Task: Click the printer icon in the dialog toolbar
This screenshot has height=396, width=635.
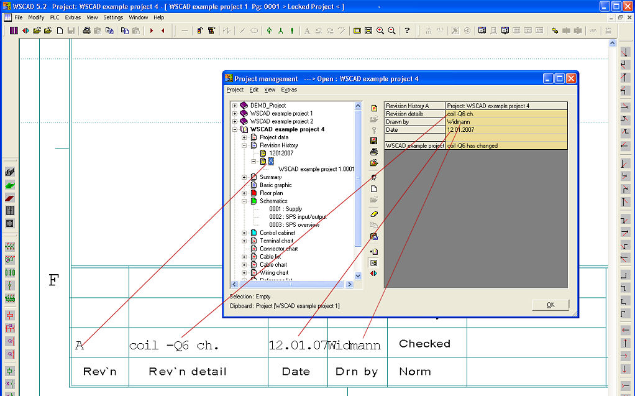Action: pyautogui.click(x=374, y=152)
